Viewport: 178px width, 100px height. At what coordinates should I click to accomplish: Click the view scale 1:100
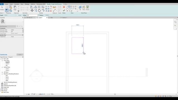pos(28,94)
